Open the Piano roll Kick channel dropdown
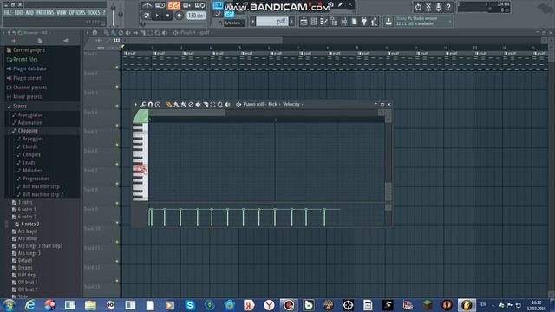Image resolution: width=555 pixels, height=312 pixels. tap(273, 104)
